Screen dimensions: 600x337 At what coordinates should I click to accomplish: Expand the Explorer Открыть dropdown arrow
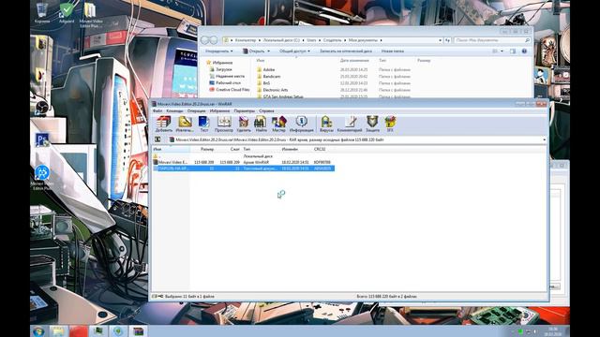point(268,51)
